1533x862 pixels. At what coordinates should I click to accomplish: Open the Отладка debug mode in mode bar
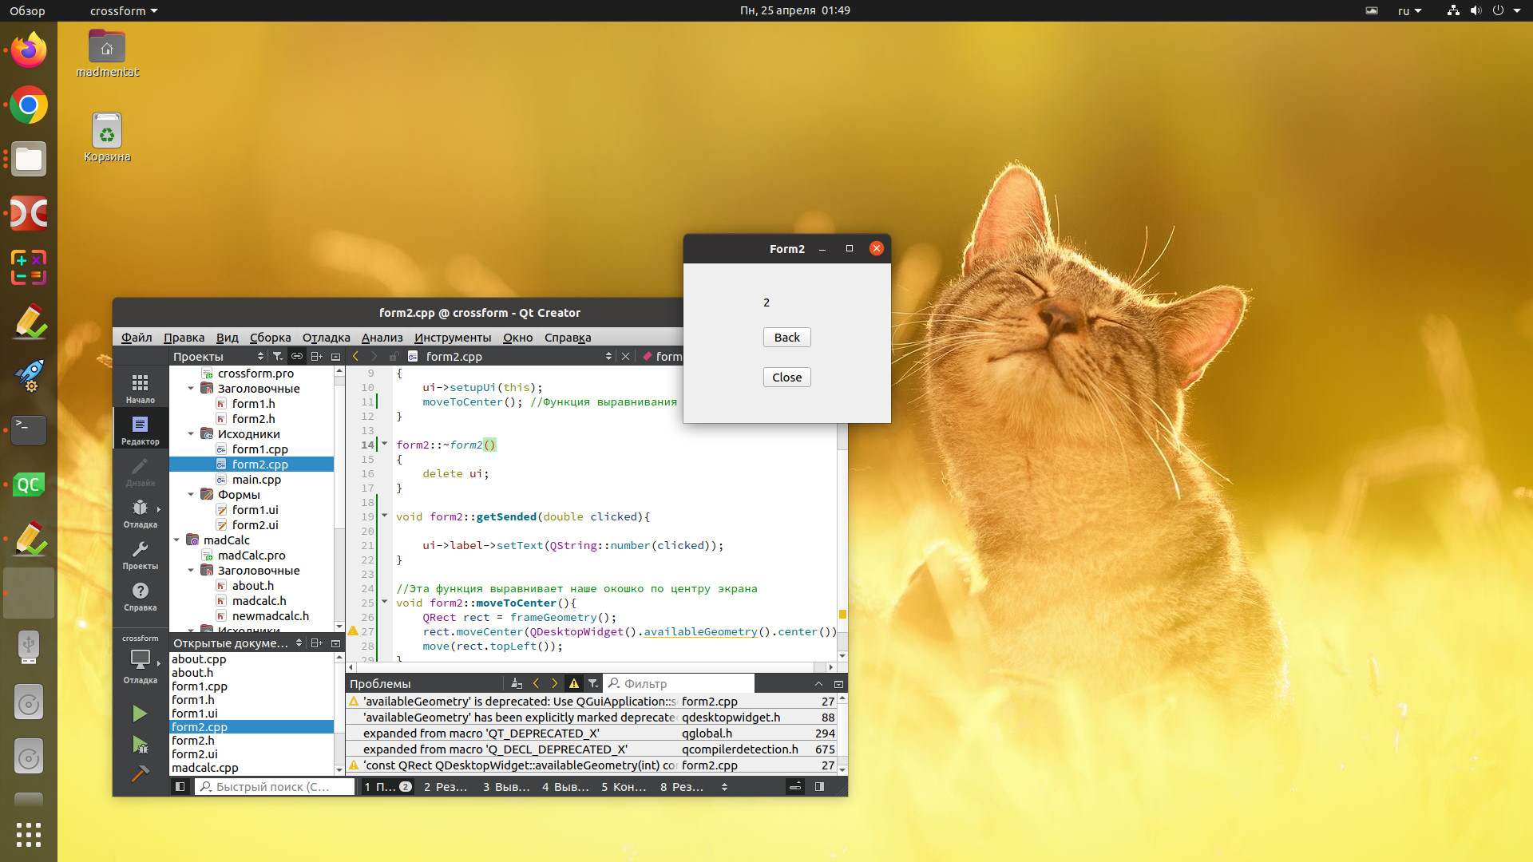click(140, 513)
